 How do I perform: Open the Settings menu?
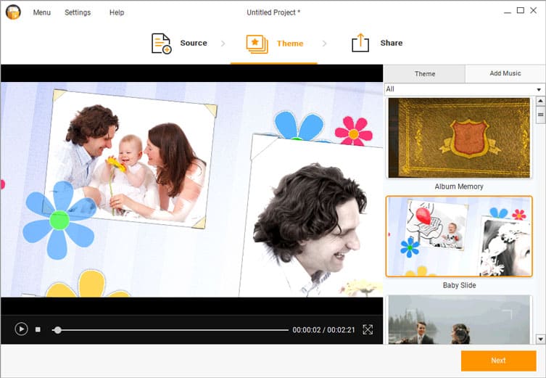tap(78, 12)
